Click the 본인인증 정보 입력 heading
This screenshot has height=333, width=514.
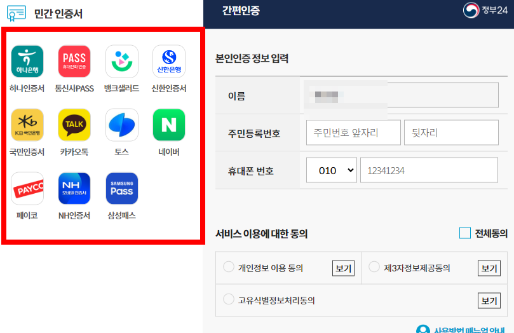252,58
